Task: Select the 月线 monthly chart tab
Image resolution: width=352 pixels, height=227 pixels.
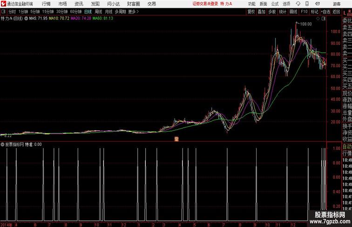Action: pos(108,12)
